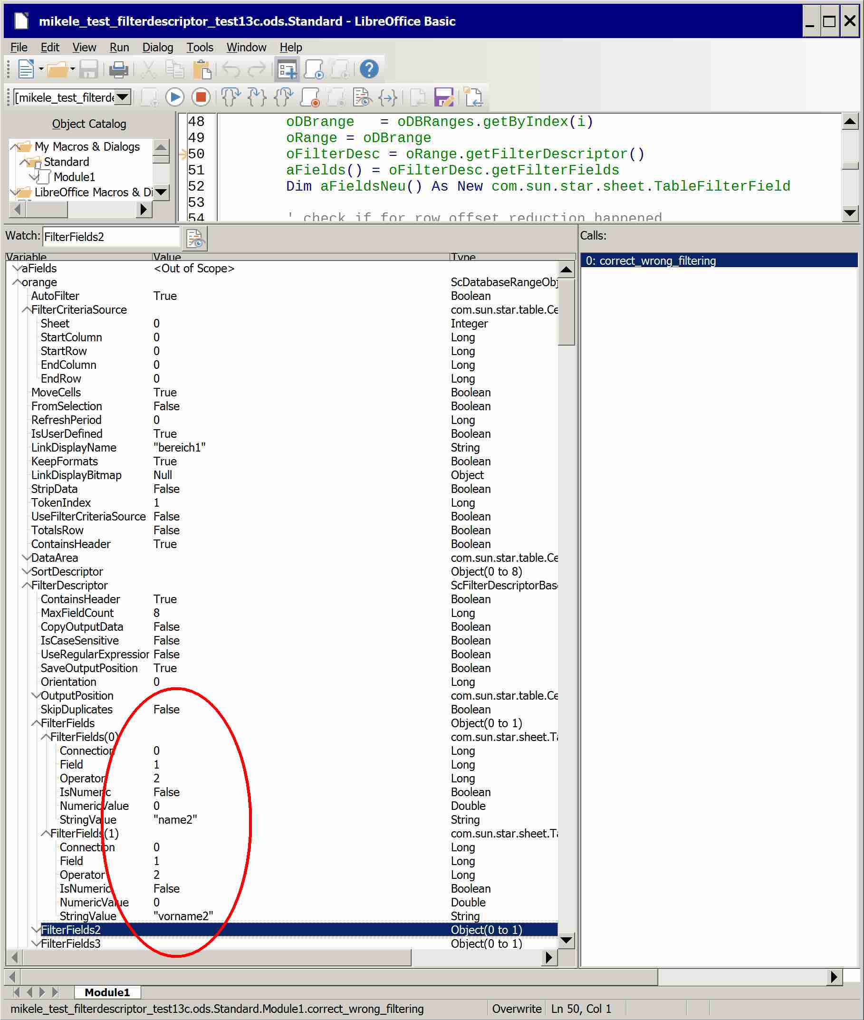Collapse the FilterDescriptor node
Screen dimensions: 864x1020
[x=27, y=585]
